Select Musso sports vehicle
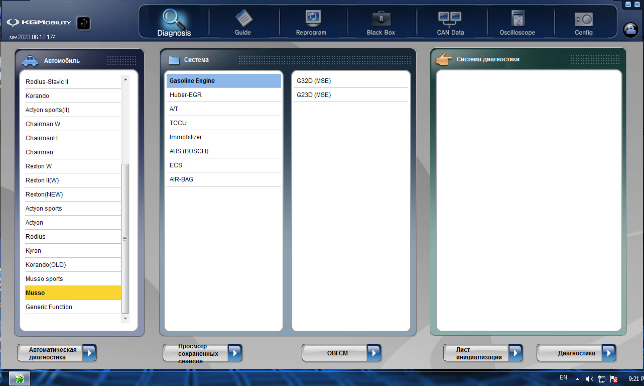The width and height of the screenshot is (644, 386). pos(73,278)
